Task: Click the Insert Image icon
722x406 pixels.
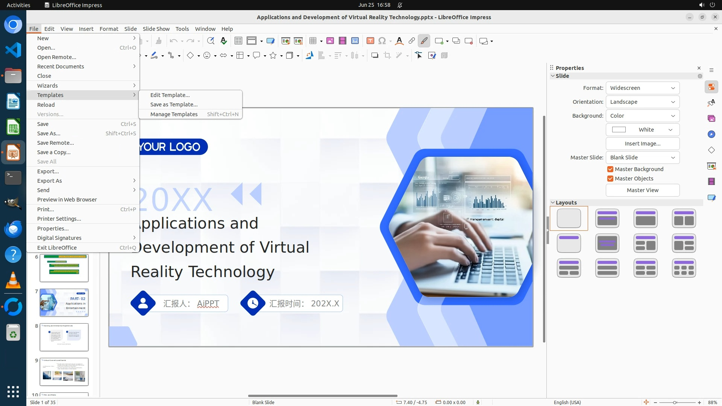Action: [x=330, y=41]
